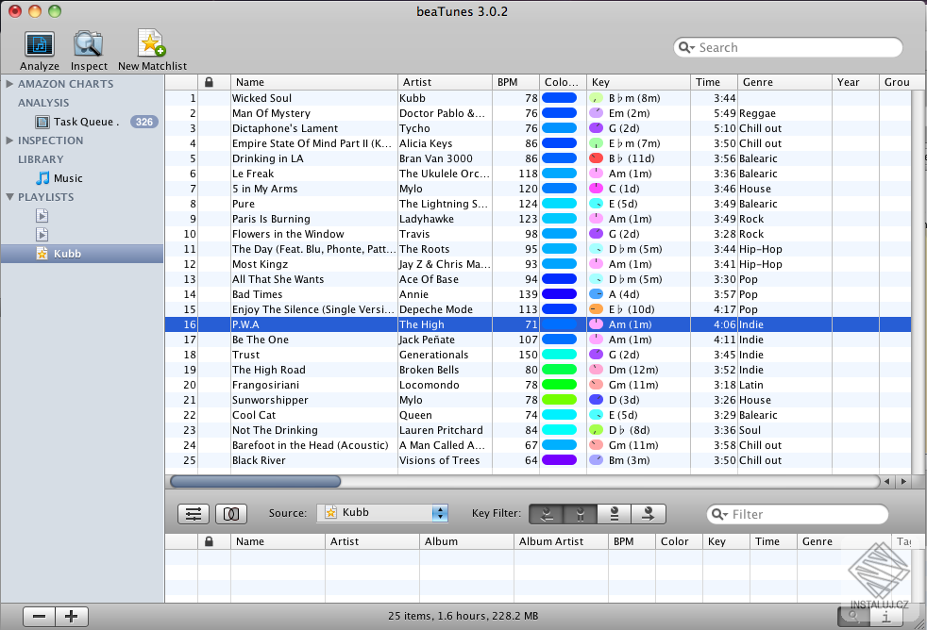The height and width of the screenshot is (630, 927).
Task: Click the plus button at bottom left
Action: coord(71,616)
